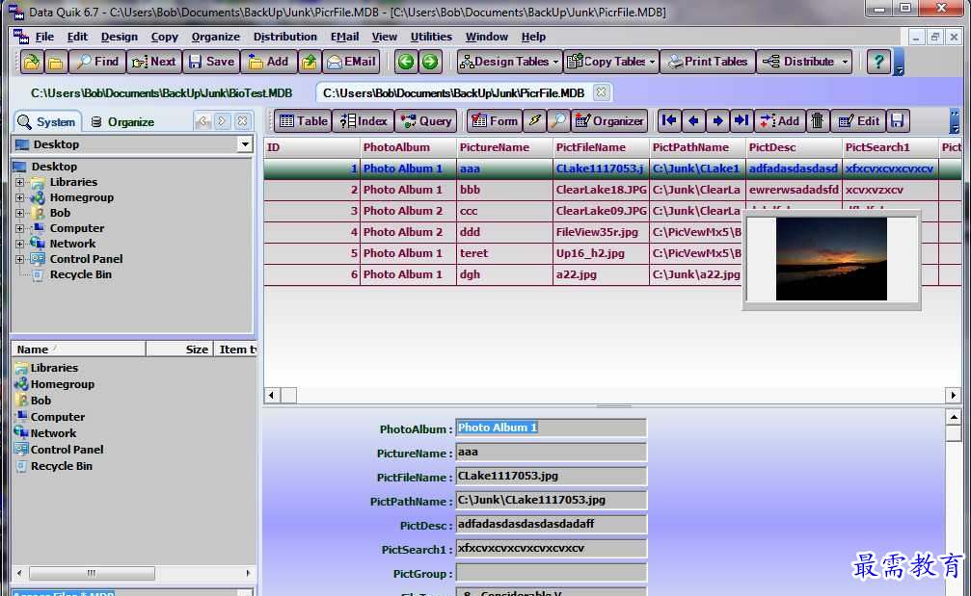Expand the Computer tree node
The width and height of the screenshot is (971, 596).
pyautogui.click(x=20, y=229)
